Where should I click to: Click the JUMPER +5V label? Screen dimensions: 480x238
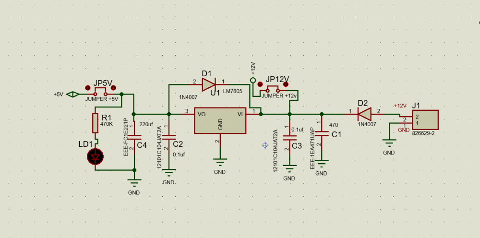pyautogui.click(x=102, y=99)
